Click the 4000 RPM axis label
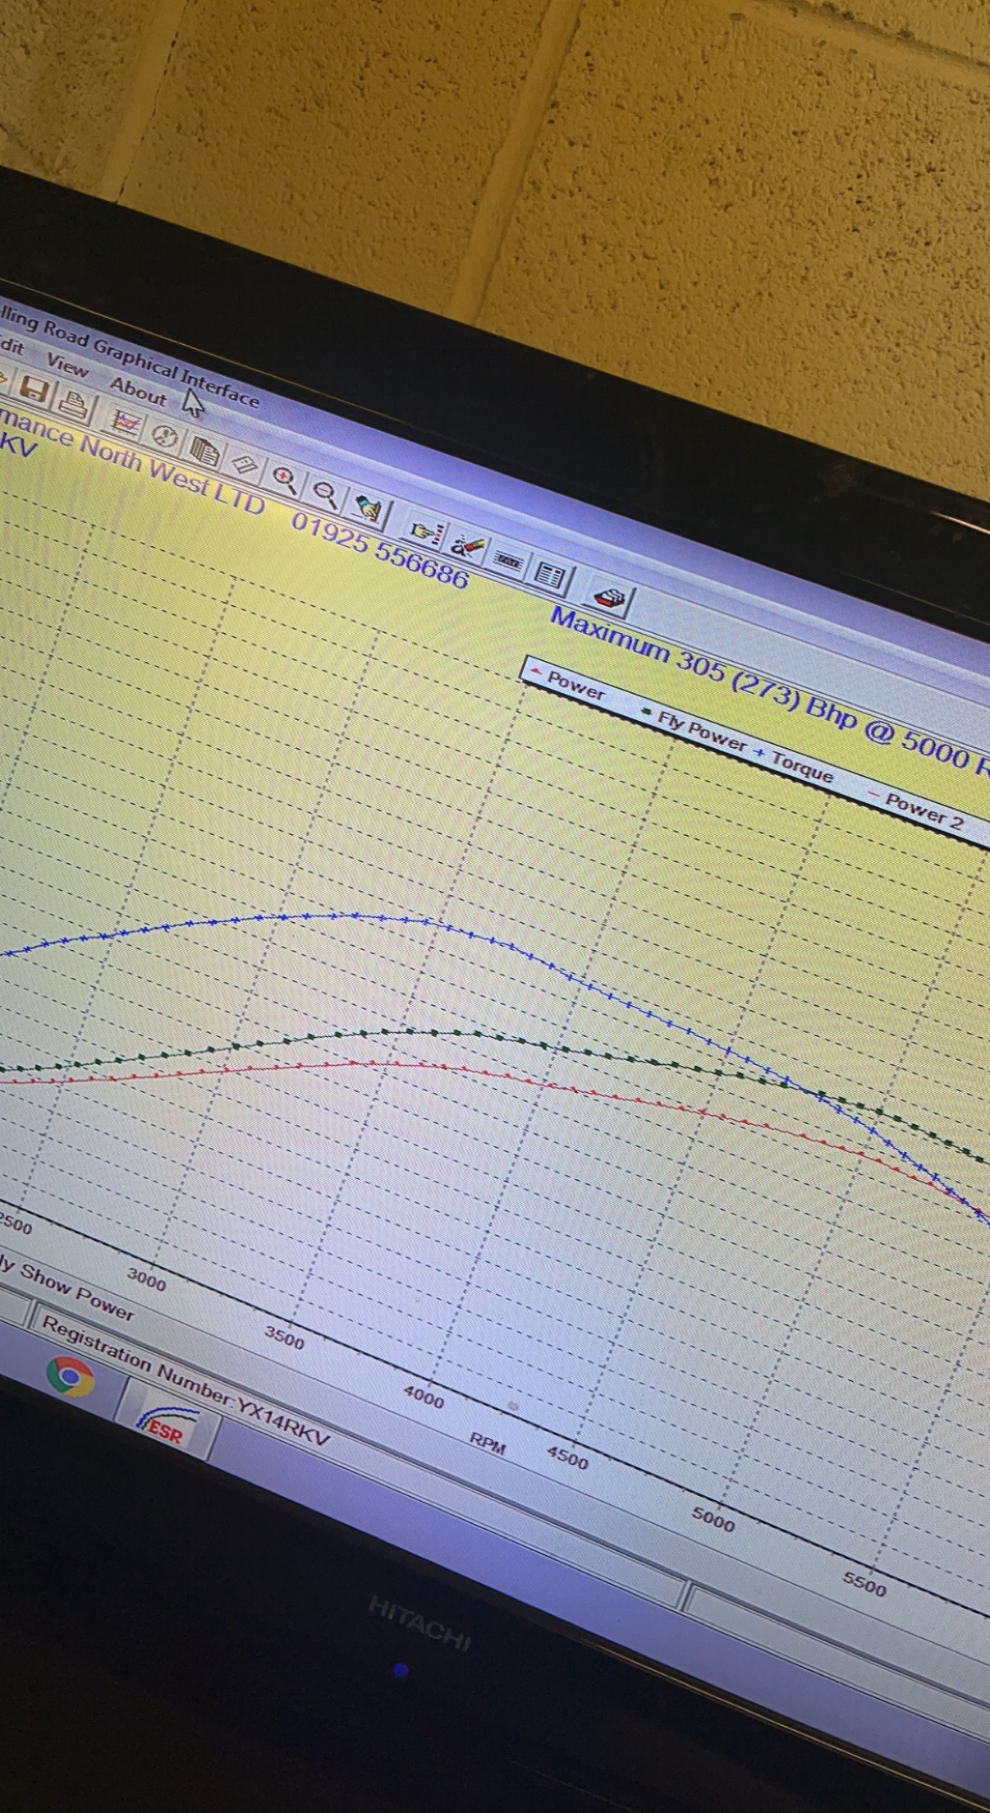The image size is (990, 1813). tap(424, 1395)
